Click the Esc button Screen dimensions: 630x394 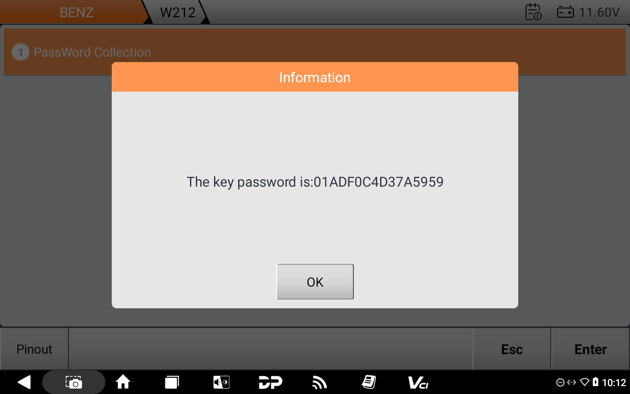pos(512,349)
